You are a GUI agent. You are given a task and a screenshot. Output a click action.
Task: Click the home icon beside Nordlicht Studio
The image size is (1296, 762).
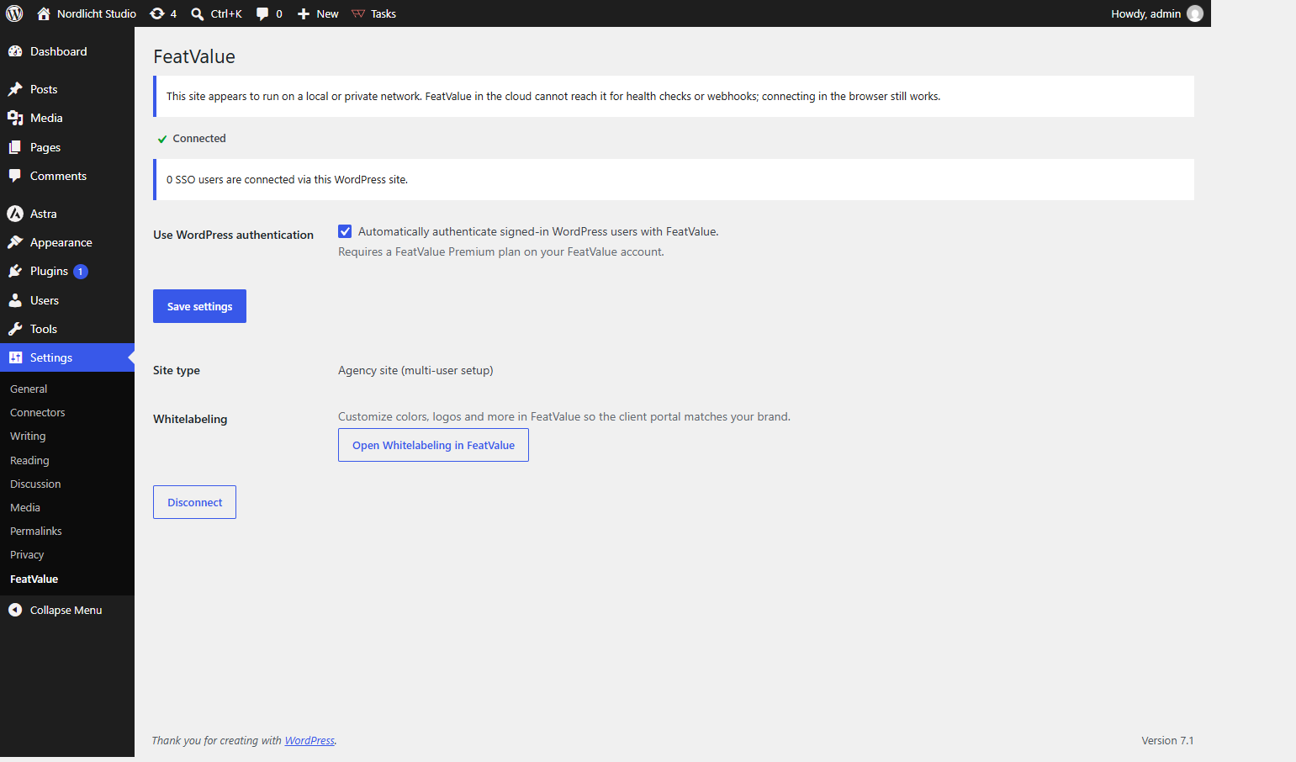[44, 13]
